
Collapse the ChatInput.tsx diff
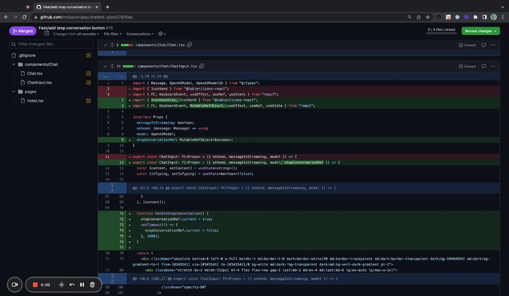pyautogui.click(x=105, y=66)
